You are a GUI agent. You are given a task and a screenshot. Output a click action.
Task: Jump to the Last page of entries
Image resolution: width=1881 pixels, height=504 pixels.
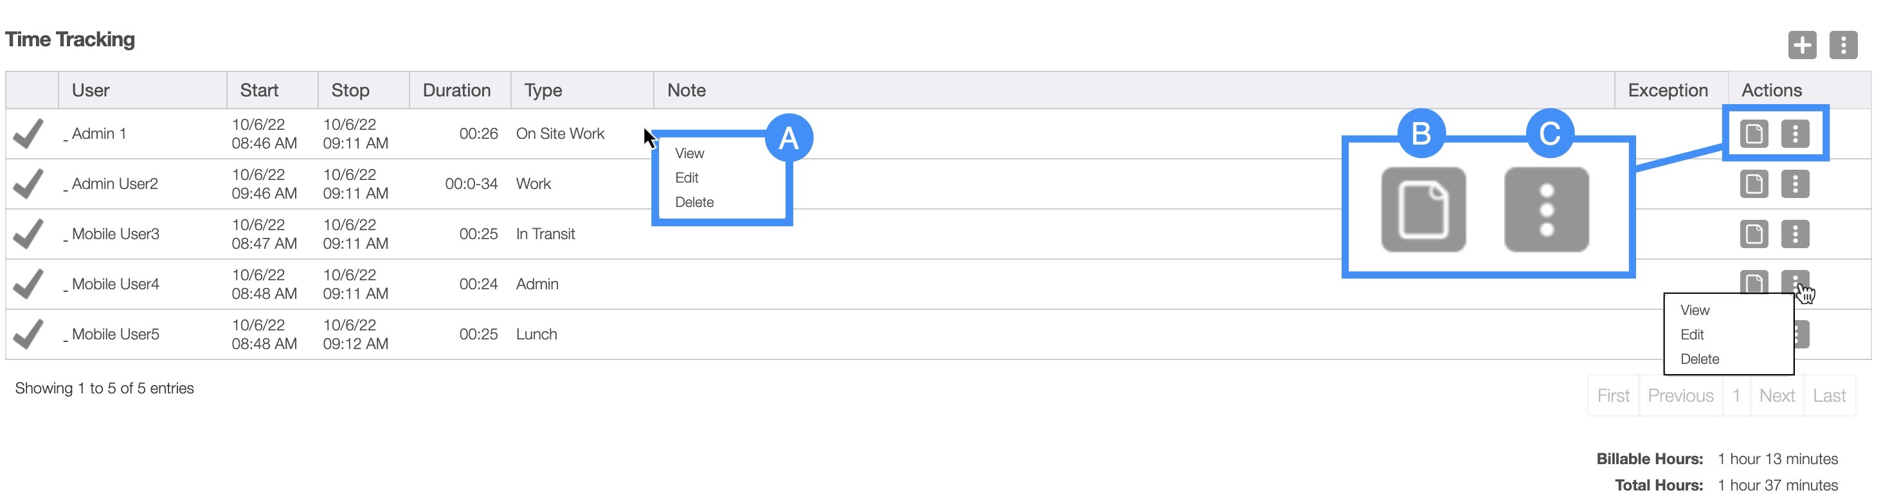pos(1828,396)
